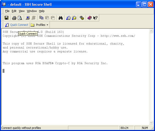Open the View menu
155x131 pixels.
(x=22, y=11)
